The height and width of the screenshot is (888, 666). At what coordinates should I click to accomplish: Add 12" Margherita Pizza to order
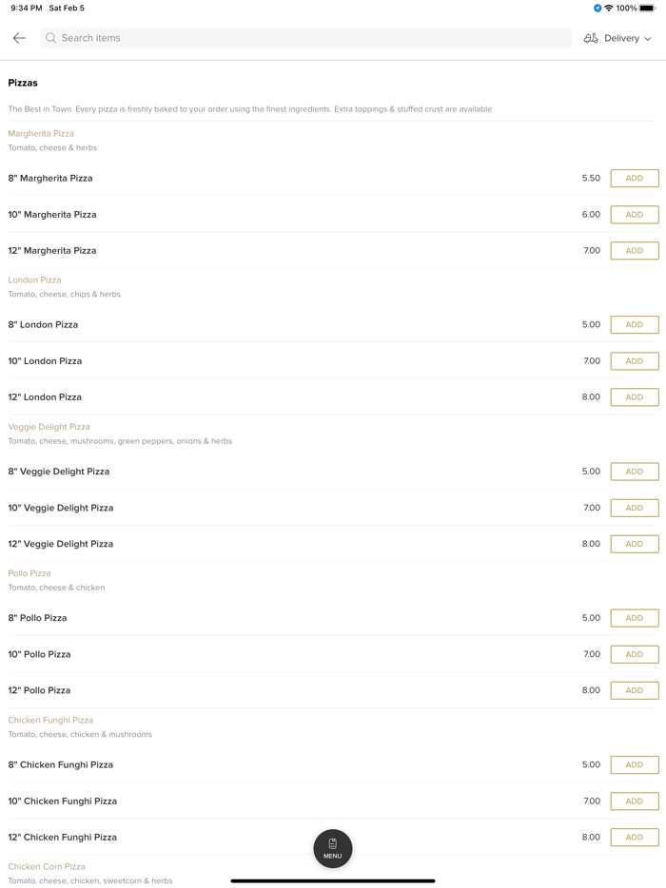click(635, 251)
